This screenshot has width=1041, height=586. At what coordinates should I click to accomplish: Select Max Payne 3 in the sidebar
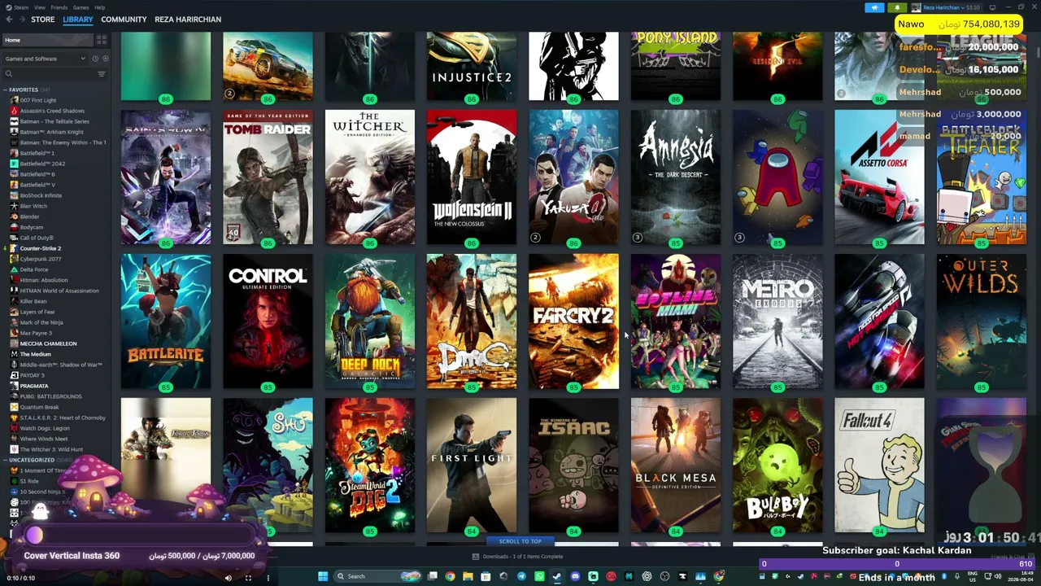click(x=36, y=333)
